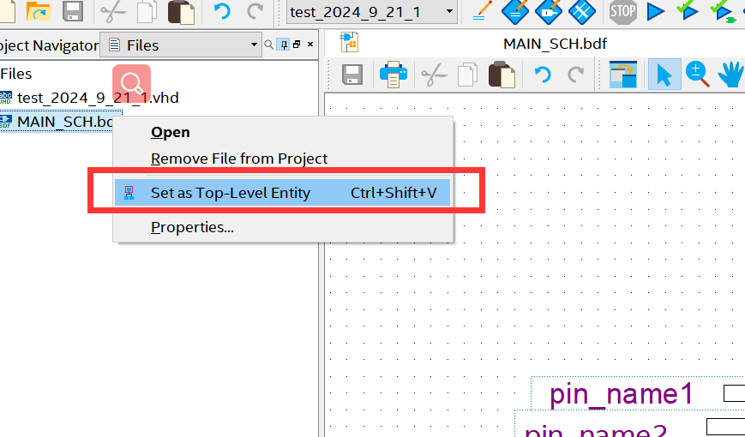Click Open in the context menu
The image size is (745, 437).
click(171, 132)
